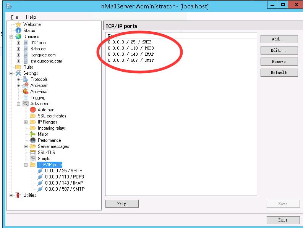Click the Add... button
Image resolution: width=303 pixels, height=228 pixels.
279,39
